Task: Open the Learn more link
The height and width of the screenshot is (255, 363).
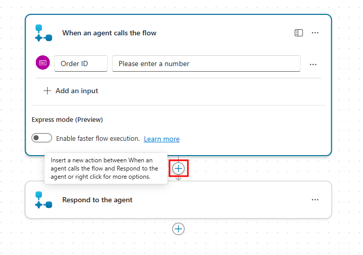Action: coord(162,139)
